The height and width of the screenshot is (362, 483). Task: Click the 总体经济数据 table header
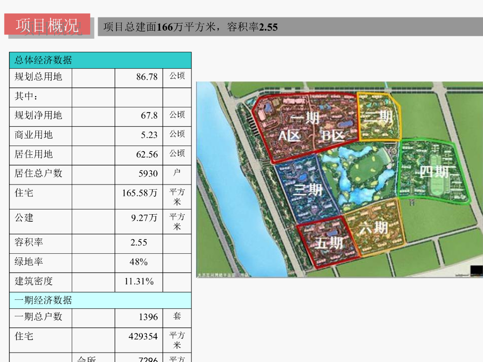[x=100, y=60]
